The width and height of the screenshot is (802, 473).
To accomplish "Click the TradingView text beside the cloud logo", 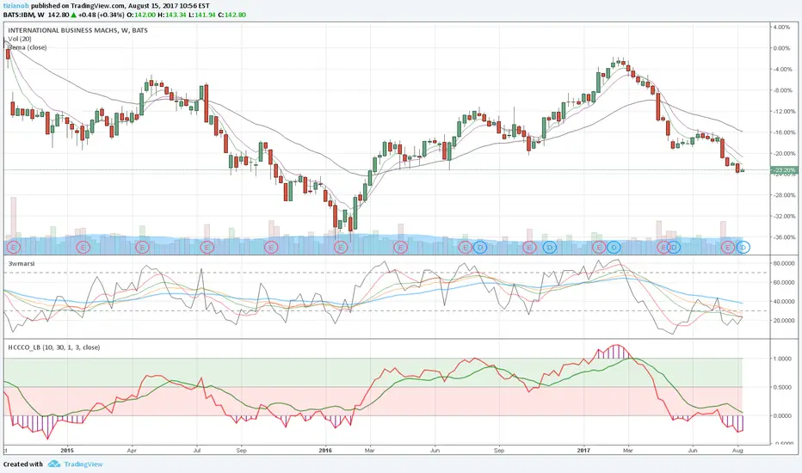I will 83,464.
